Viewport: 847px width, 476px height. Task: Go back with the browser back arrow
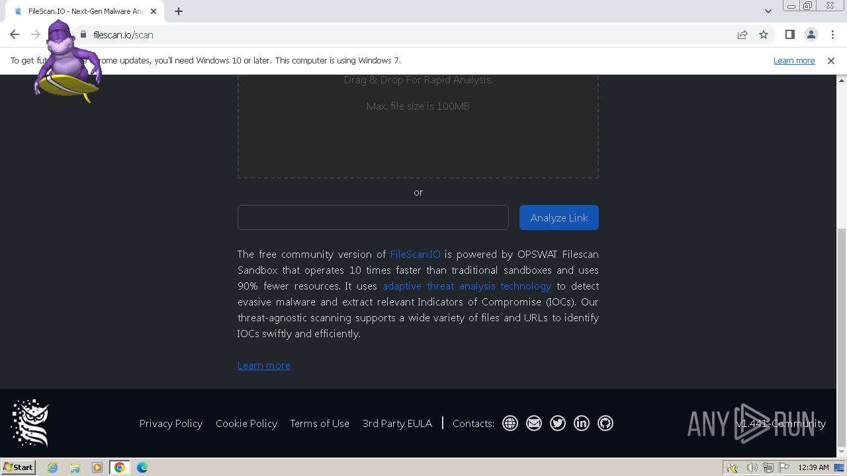click(x=15, y=34)
